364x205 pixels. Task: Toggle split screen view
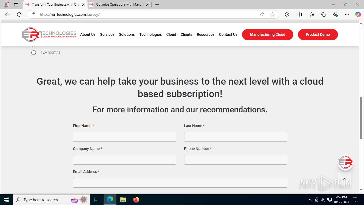299,14
